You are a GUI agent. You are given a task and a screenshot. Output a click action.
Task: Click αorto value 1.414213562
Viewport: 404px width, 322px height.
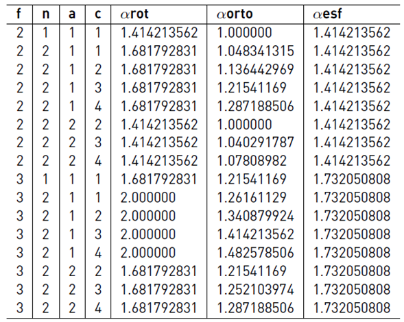[x=256, y=234]
